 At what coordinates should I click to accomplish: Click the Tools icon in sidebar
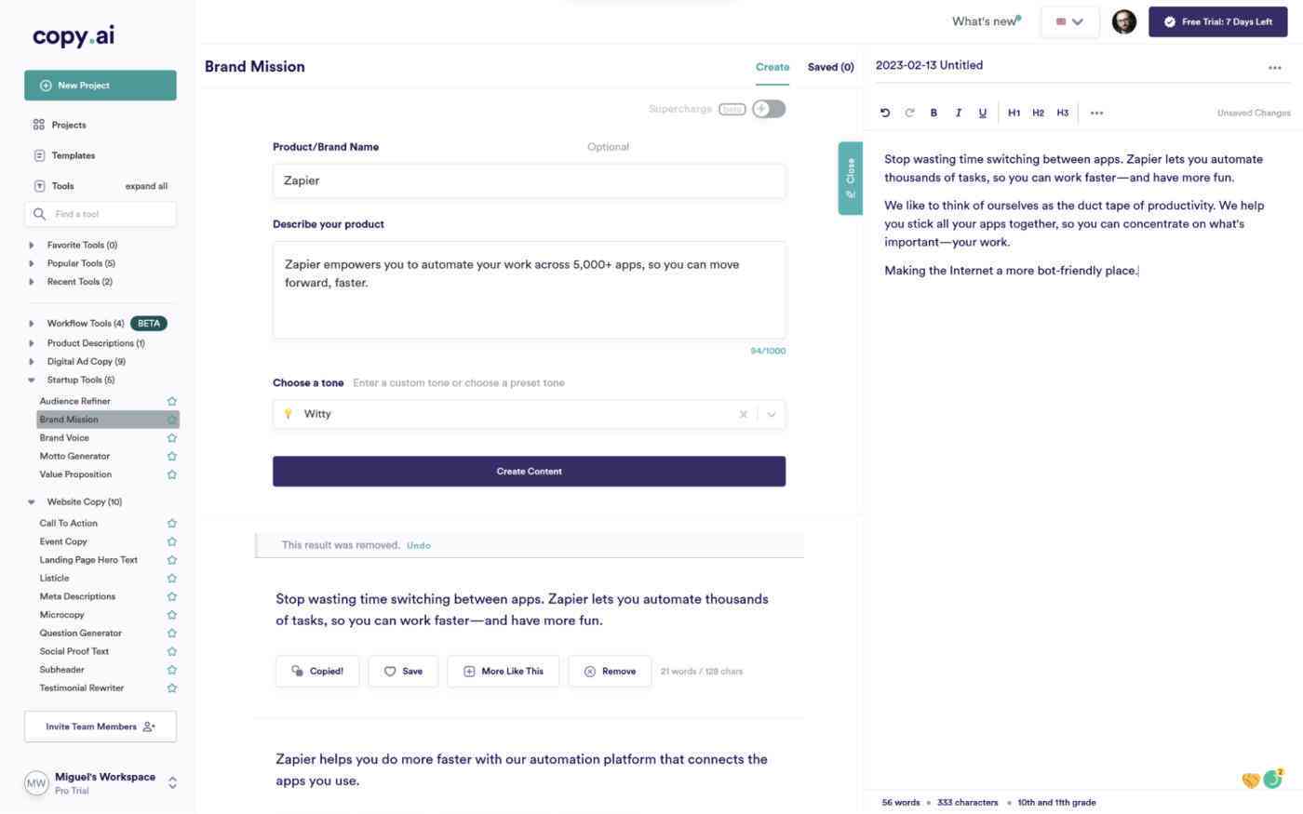pyautogui.click(x=39, y=186)
